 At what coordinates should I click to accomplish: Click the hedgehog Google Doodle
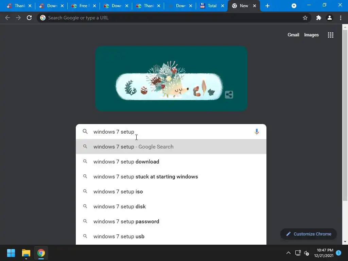pos(171,79)
